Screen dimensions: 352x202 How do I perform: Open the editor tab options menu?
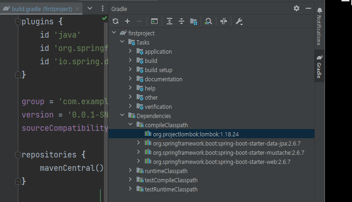[103, 9]
